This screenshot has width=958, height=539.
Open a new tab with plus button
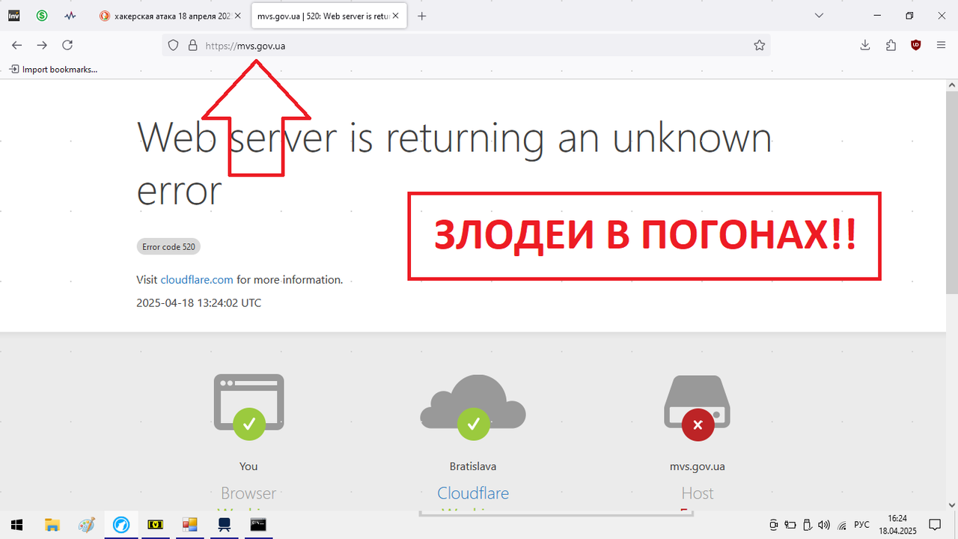click(422, 16)
